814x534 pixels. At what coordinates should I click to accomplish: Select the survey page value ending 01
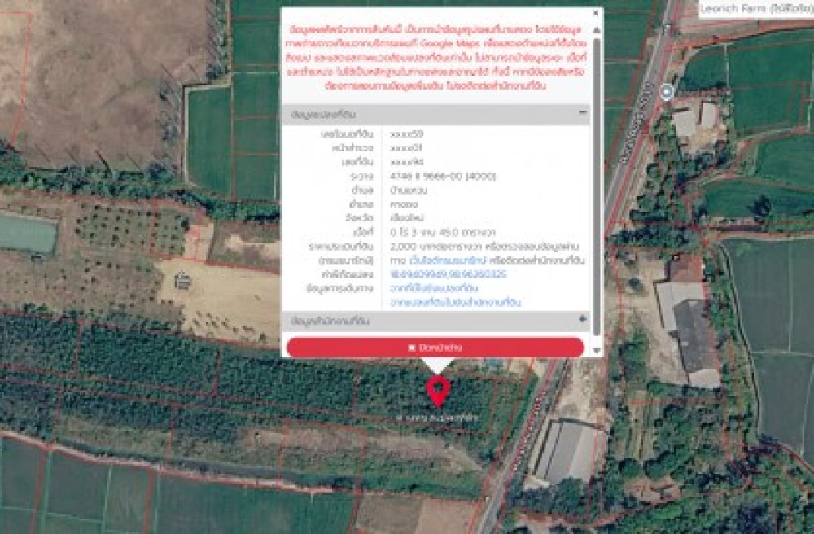pos(406,148)
